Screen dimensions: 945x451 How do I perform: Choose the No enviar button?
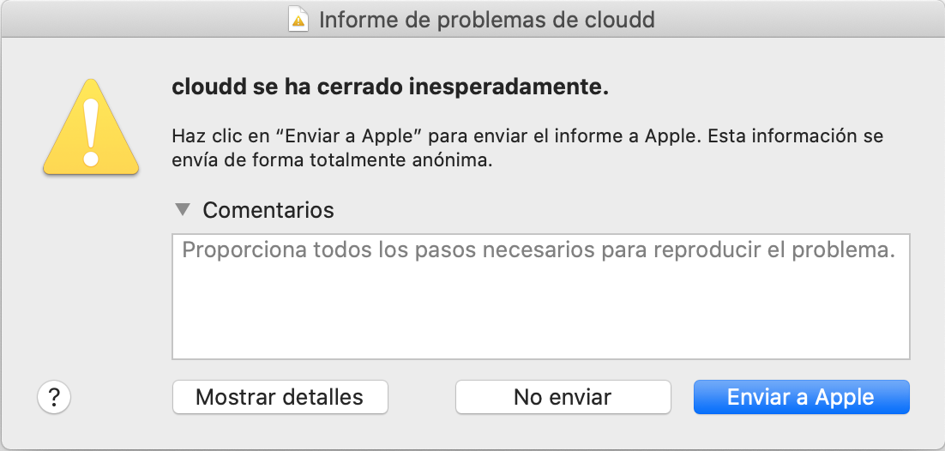[563, 397]
